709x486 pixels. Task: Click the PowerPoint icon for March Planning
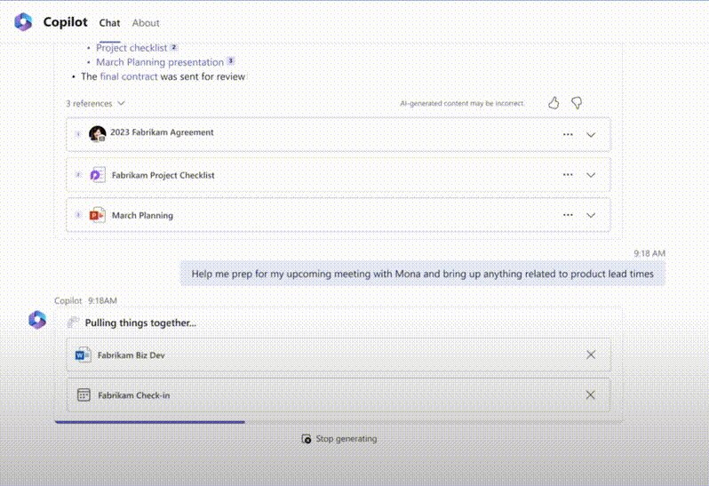(98, 215)
